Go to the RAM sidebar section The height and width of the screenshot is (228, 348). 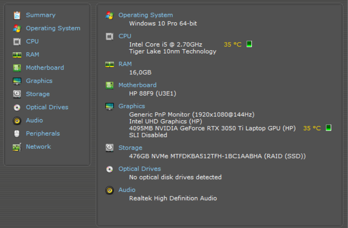coord(33,54)
